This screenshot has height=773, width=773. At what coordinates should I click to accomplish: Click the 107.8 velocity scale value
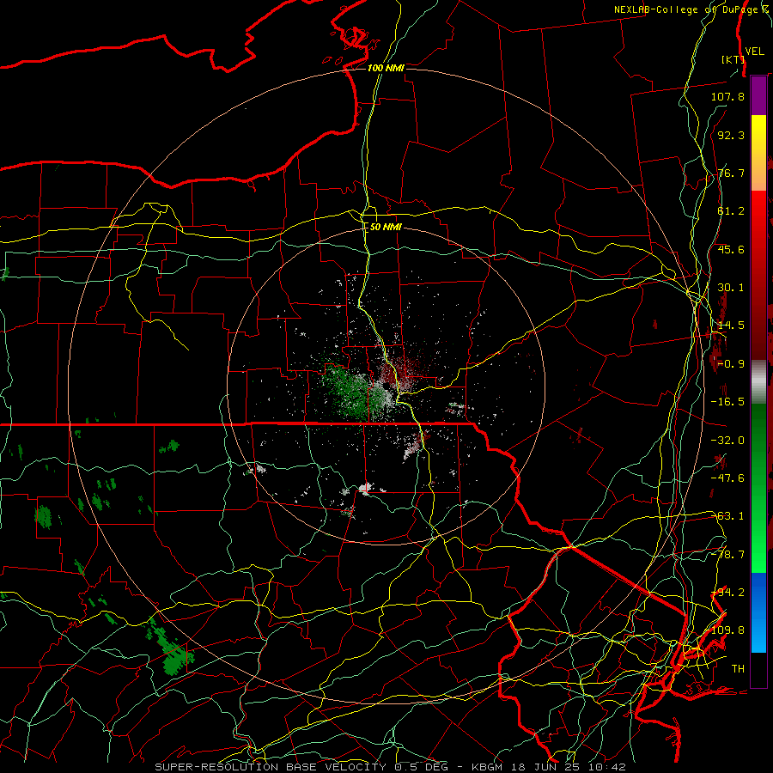pyautogui.click(x=727, y=96)
